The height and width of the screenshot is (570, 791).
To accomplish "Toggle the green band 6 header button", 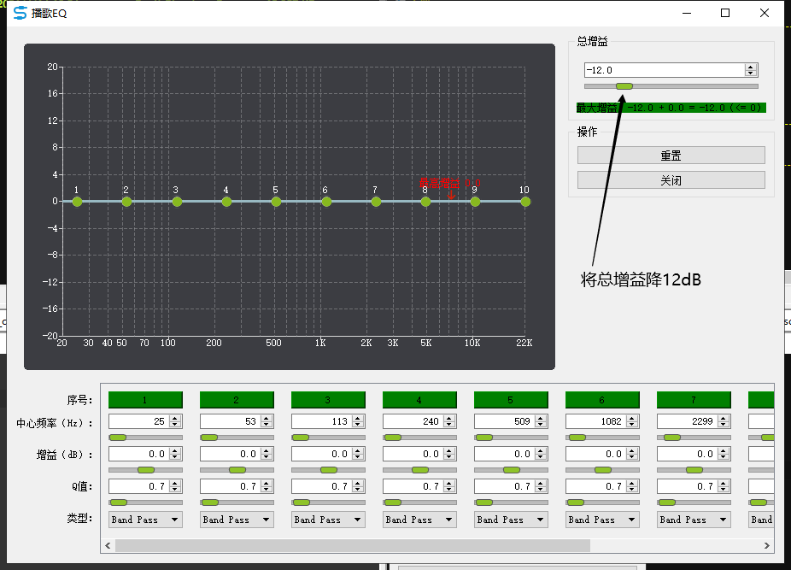I will point(602,400).
